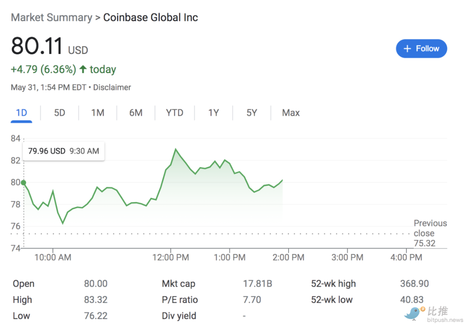Switch to the 1M chart tab

point(97,113)
